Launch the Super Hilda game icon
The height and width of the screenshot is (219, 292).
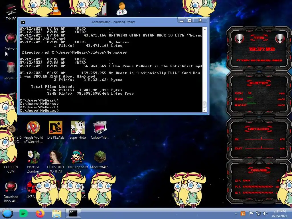click(78, 130)
